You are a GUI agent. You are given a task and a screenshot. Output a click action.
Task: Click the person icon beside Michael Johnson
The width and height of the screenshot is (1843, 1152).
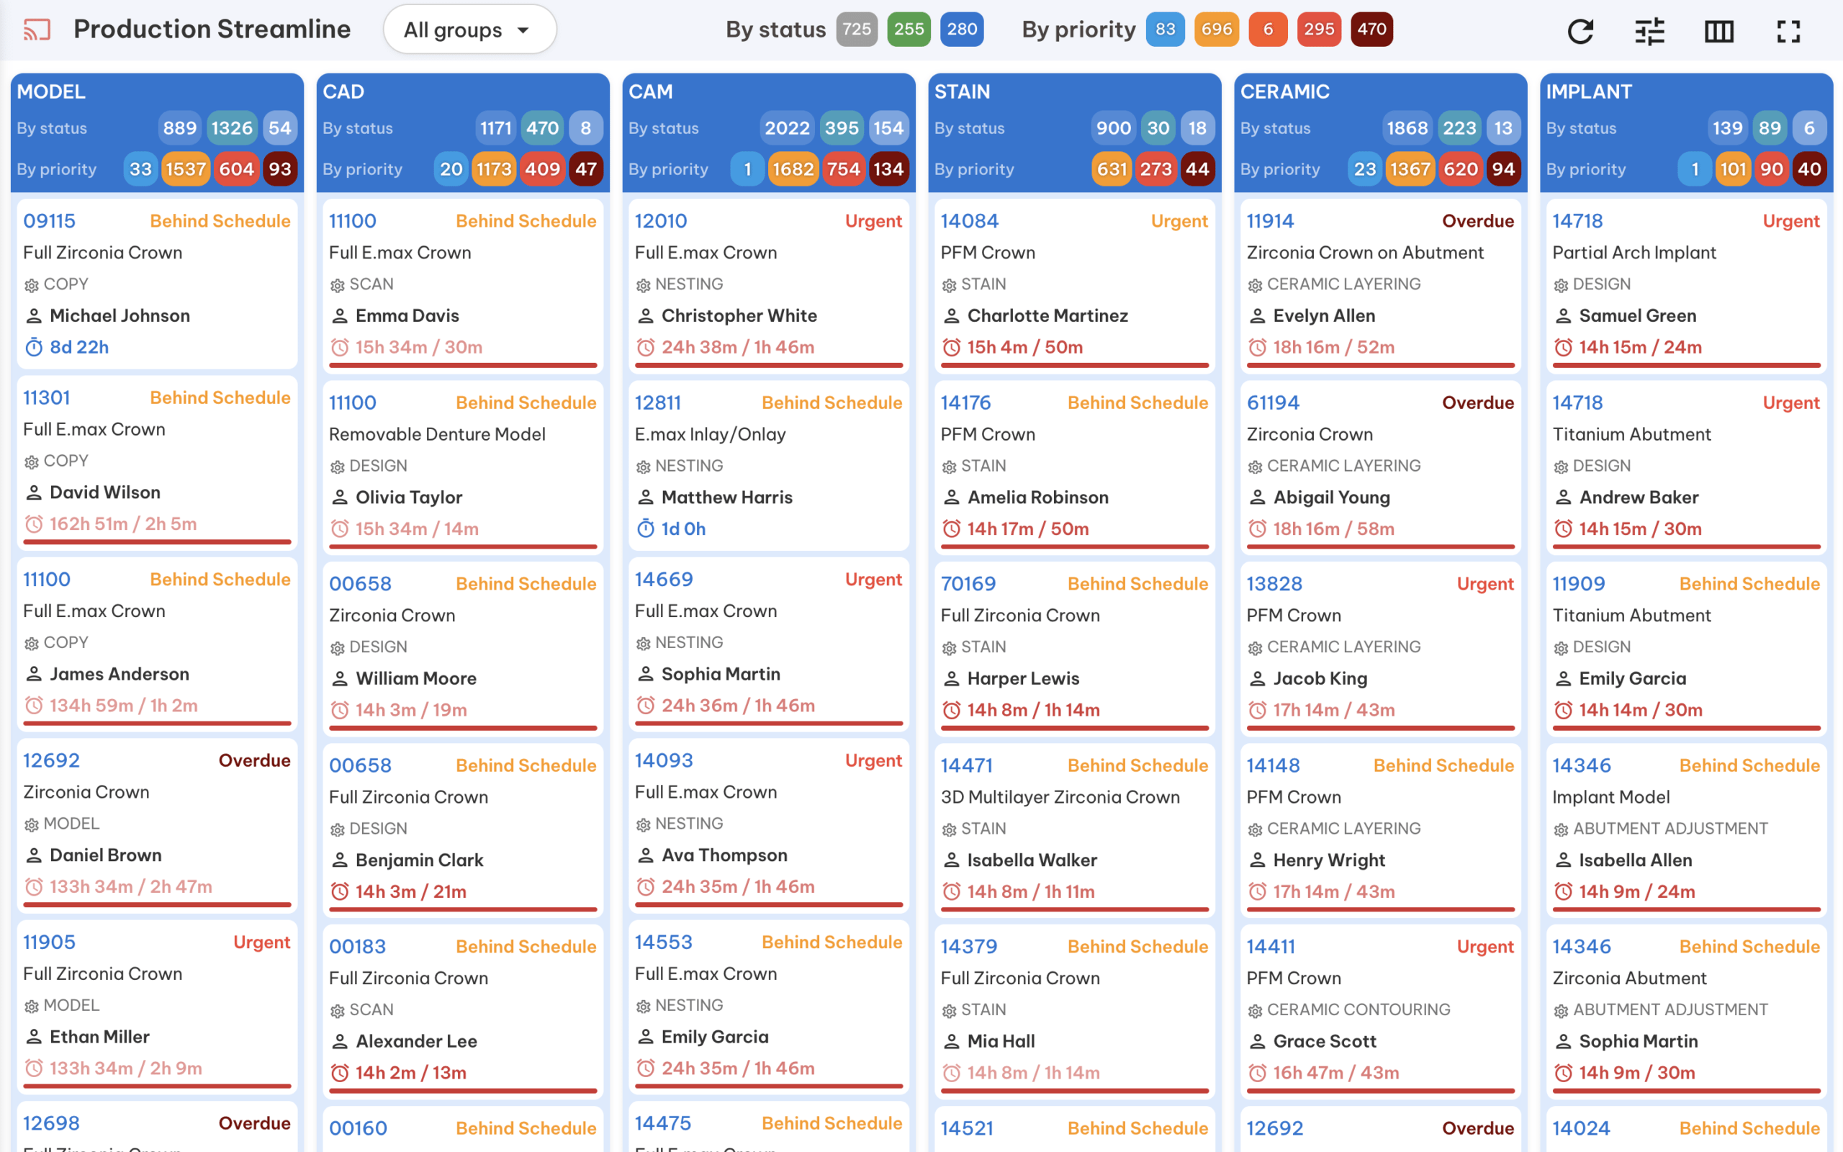[x=34, y=315]
